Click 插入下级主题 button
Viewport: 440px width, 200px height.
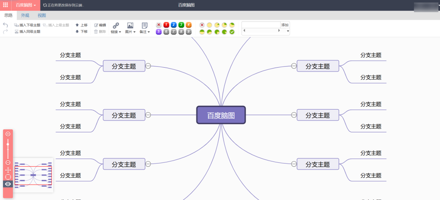click(x=27, y=25)
